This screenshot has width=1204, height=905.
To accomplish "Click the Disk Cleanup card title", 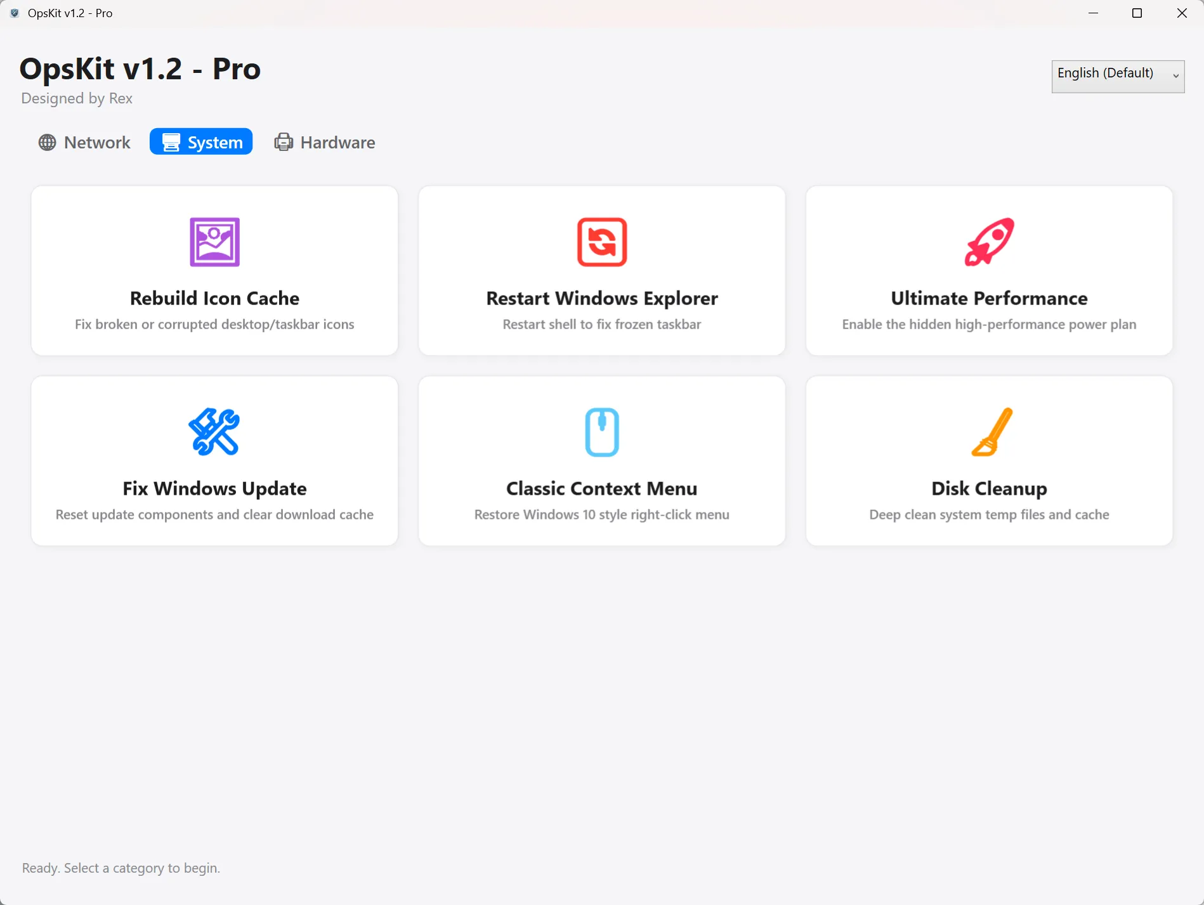I will coord(989,488).
